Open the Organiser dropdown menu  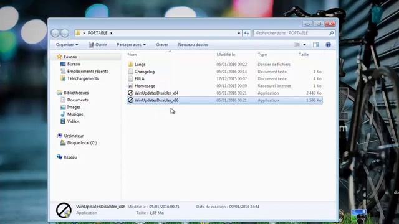click(x=67, y=45)
